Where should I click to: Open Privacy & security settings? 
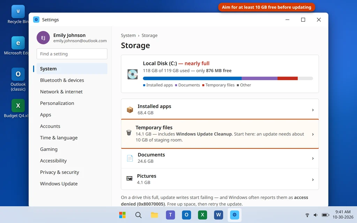pos(72,172)
